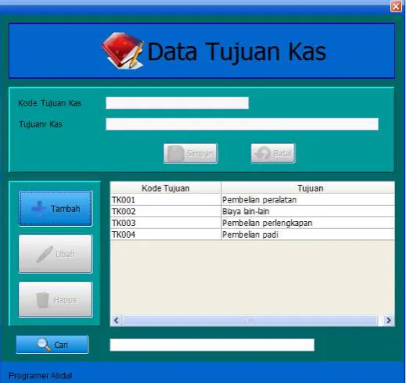Select the TK004 table cell

166,234
